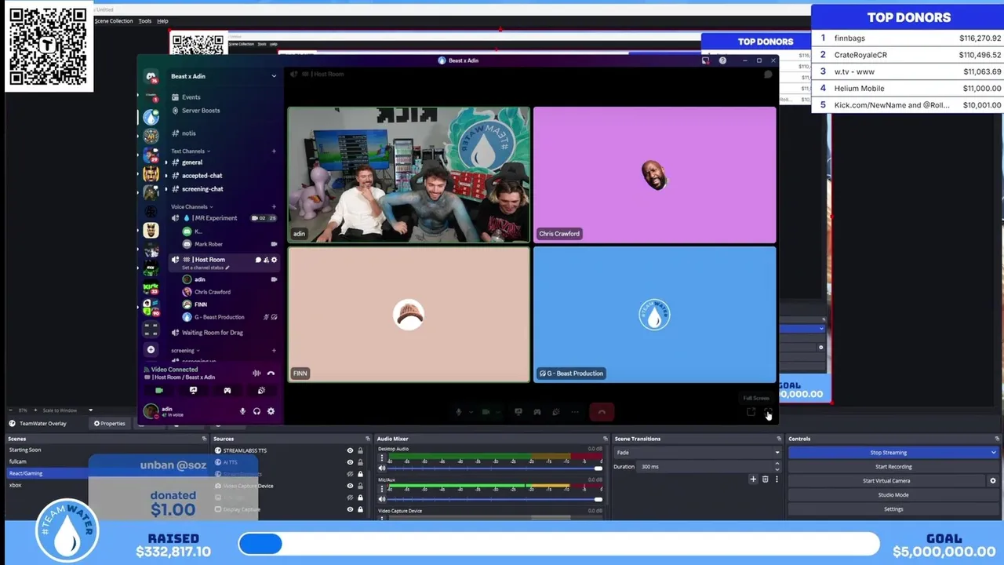1004x565 pixels.
Task: Toggle visibility of Video Capture Device source
Action: [350, 486]
